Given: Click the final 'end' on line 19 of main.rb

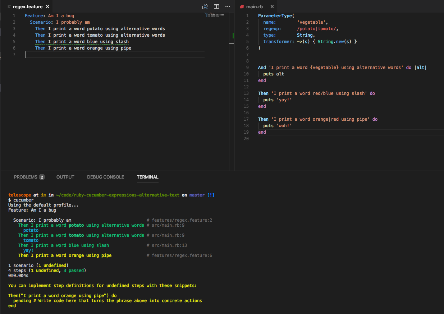Looking at the screenshot, I should coord(262,132).
